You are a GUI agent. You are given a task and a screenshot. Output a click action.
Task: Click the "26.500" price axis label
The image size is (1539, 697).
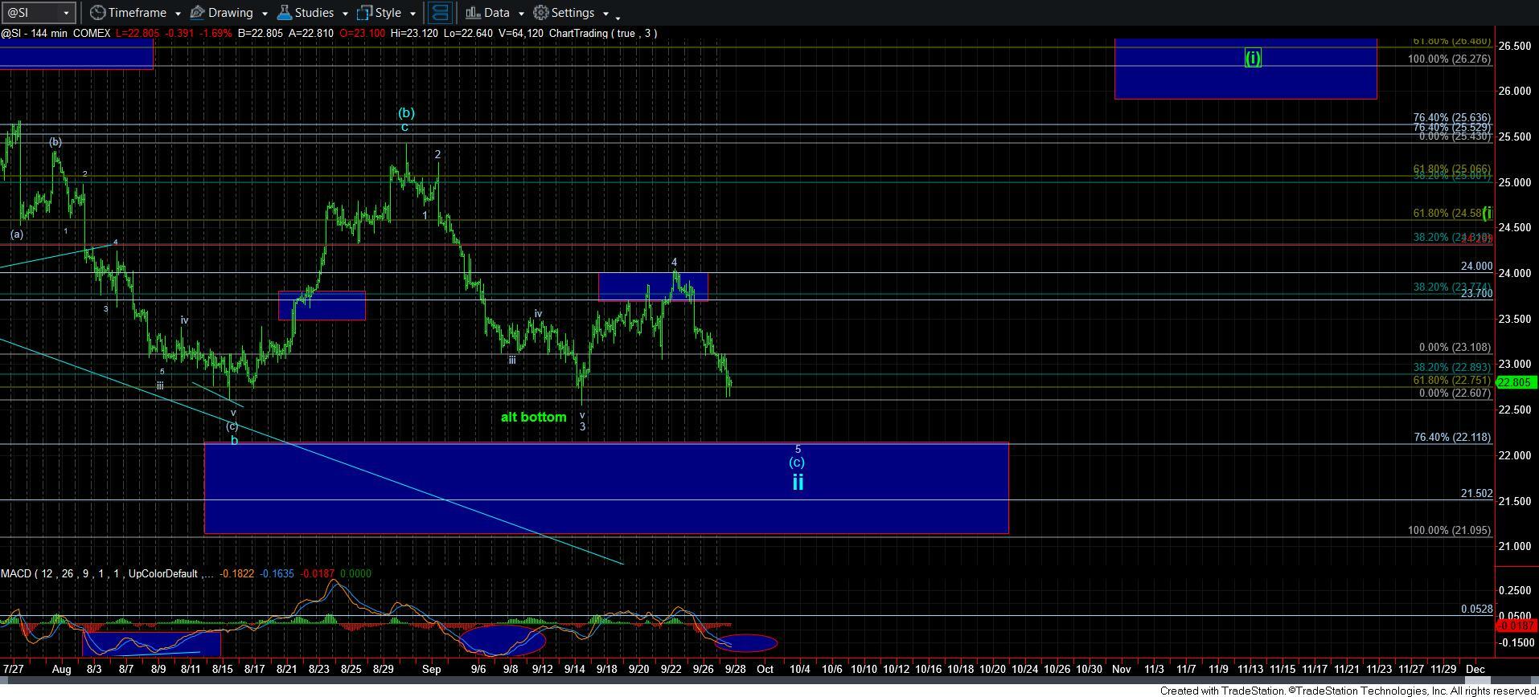click(1515, 47)
